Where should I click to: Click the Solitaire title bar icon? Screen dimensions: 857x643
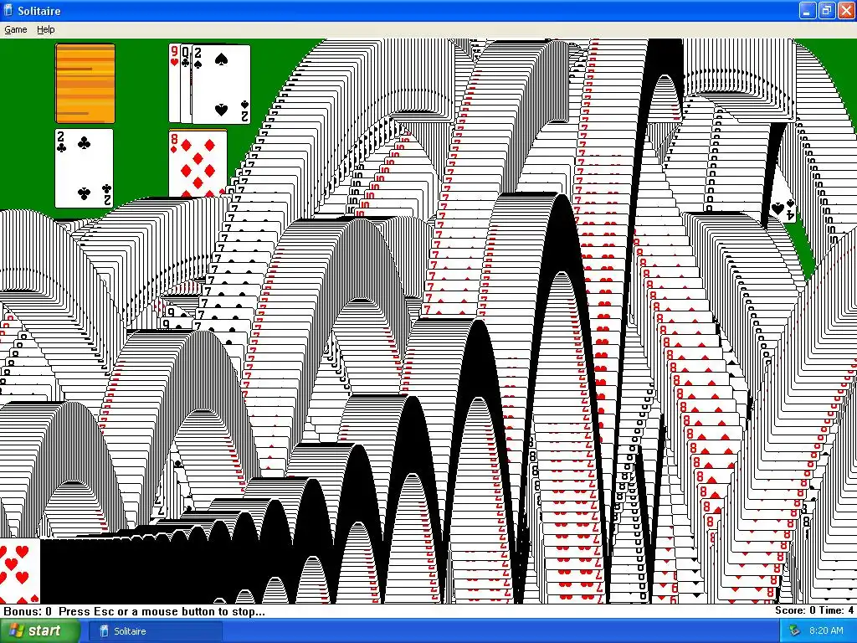(8, 10)
